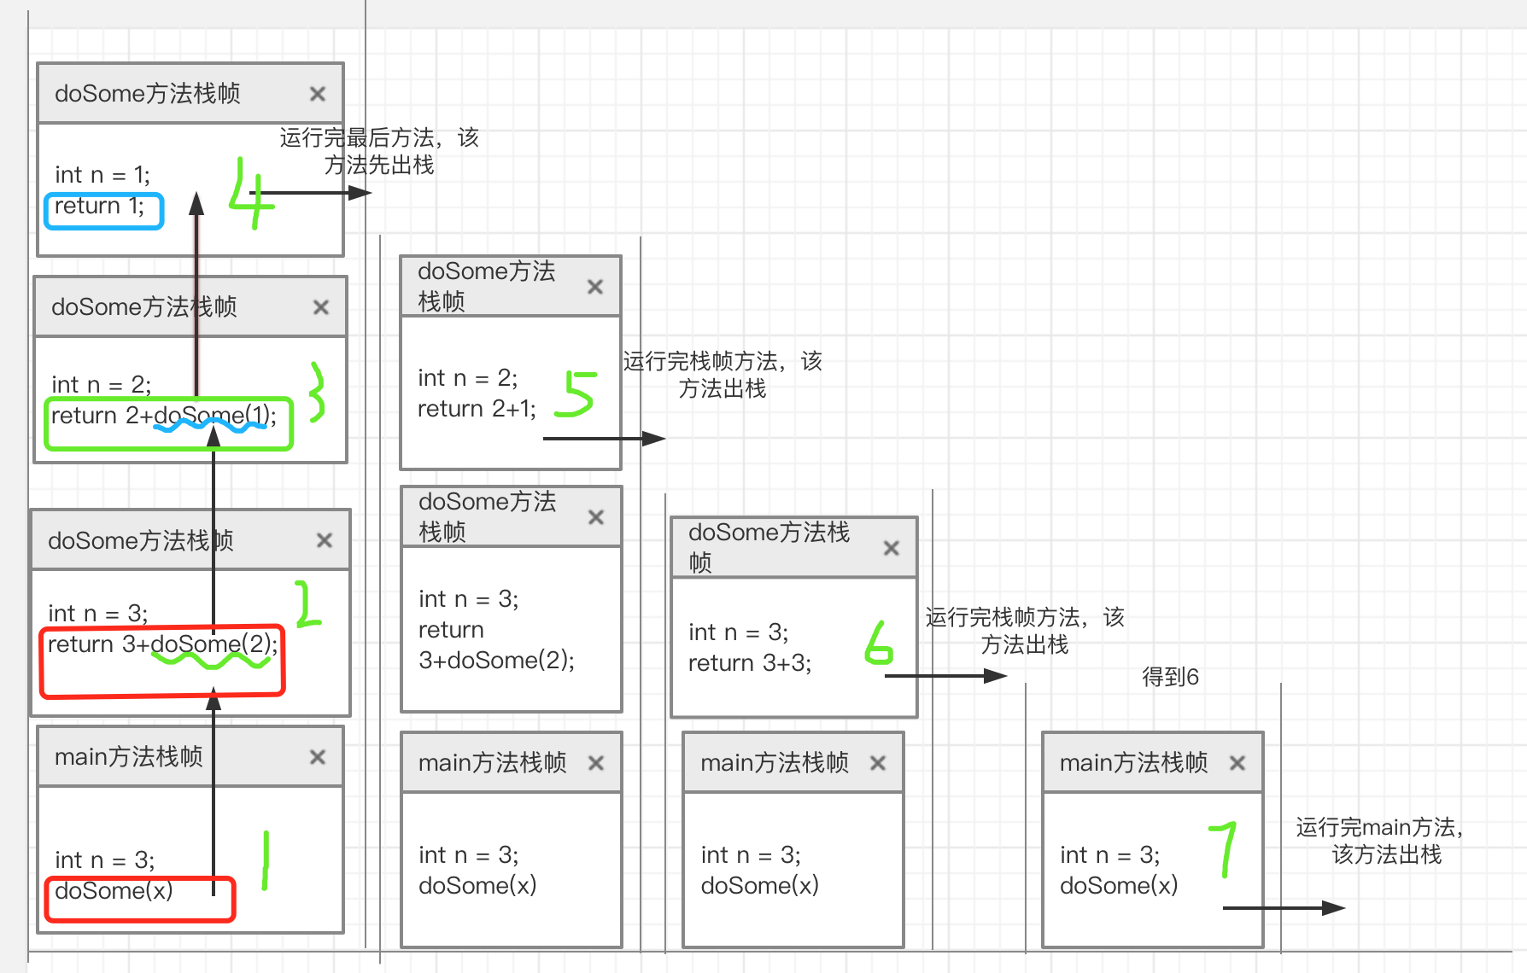Click 'int n = 2;' above 'return 2+1;'
Image resolution: width=1527 pixels, height=973 pixels.
point(468,378)
